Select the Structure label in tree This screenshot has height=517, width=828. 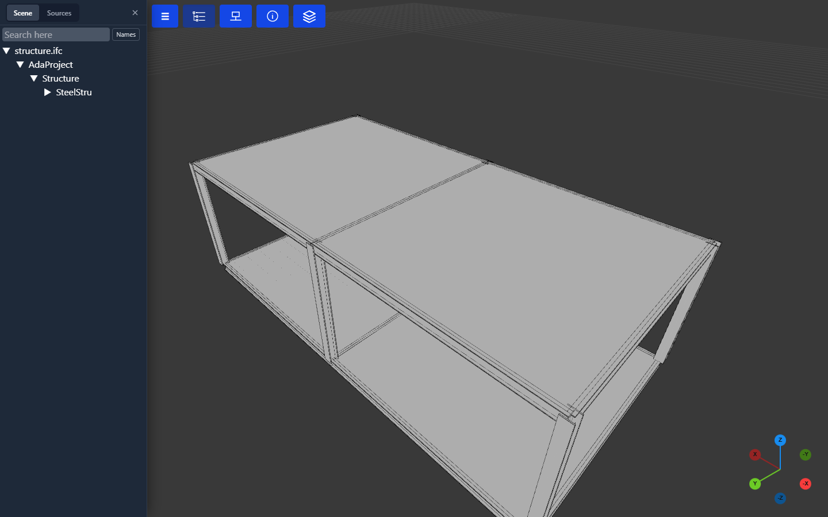60,79
